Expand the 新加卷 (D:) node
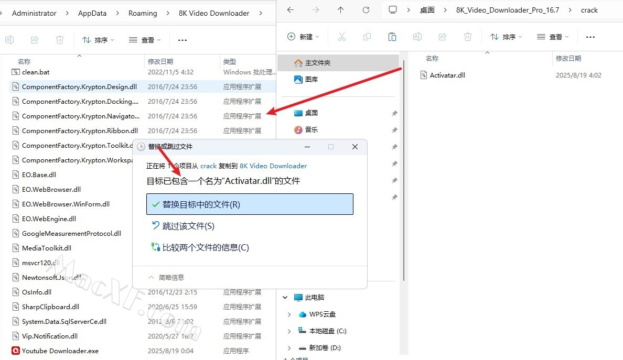Viewport: 623px width, 360px height. (289, 348)
